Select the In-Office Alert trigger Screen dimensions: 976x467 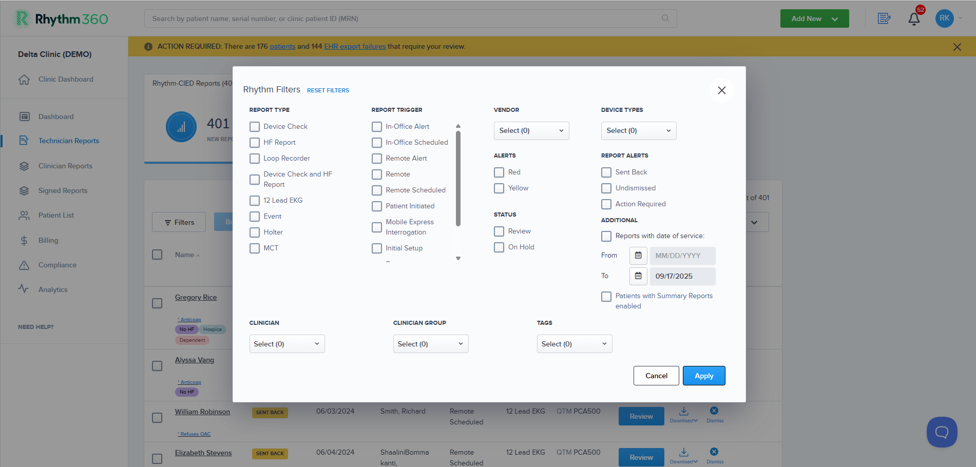point(377,127)
